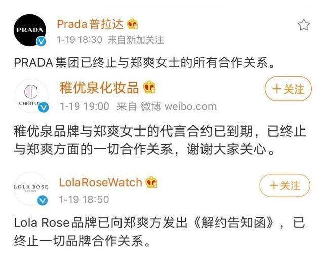
Task: Open the 稚优泉化妆品 profile name
Action: pyautogui.click(x=99, y=88)
